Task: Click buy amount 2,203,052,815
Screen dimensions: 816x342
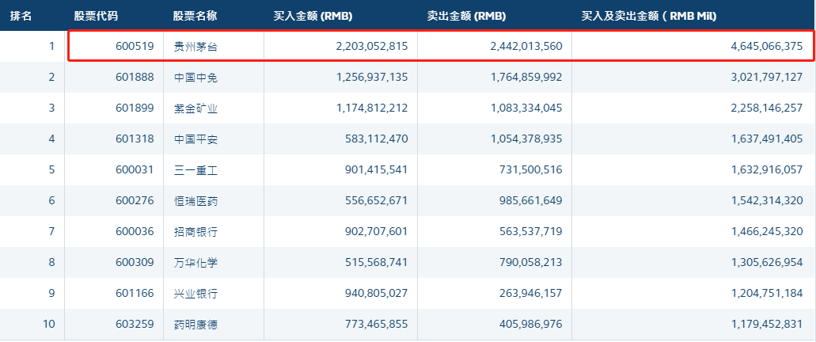Action: [372, 47]
